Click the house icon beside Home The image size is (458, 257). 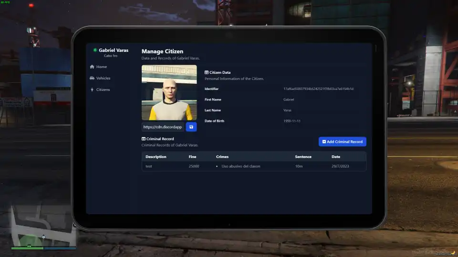(92, 67)
